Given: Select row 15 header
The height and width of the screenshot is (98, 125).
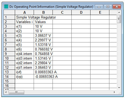Looking at the screenshot, I should pos(9,81).
